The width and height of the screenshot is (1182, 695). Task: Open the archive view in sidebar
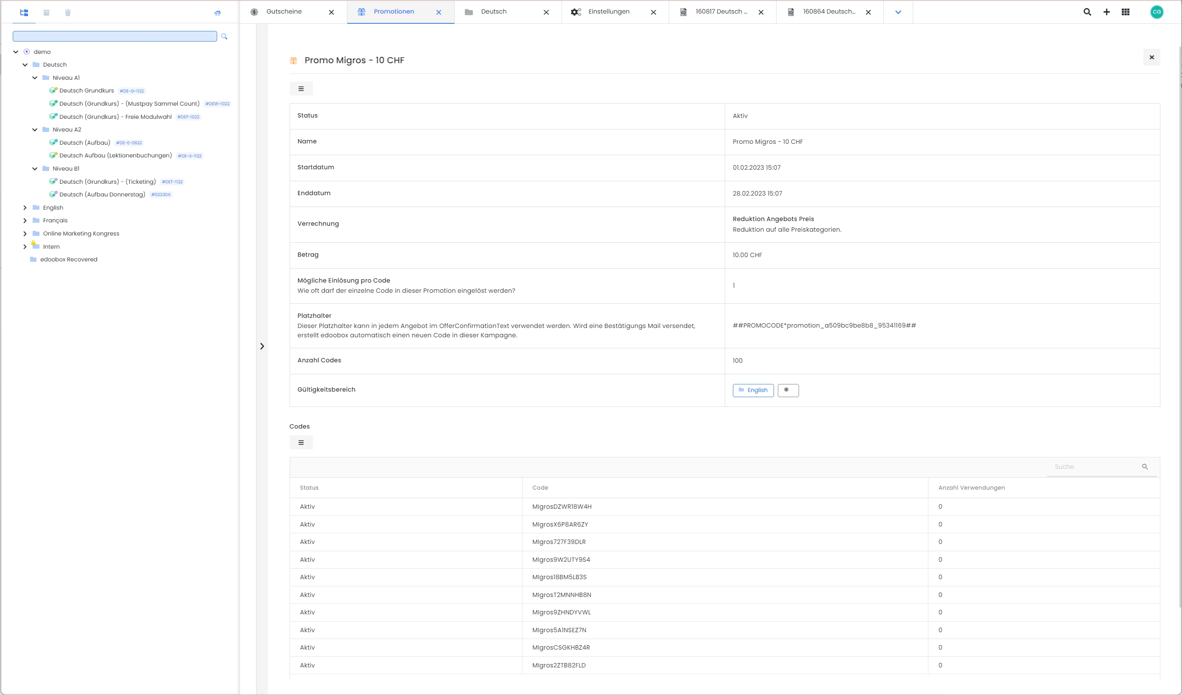46,13
